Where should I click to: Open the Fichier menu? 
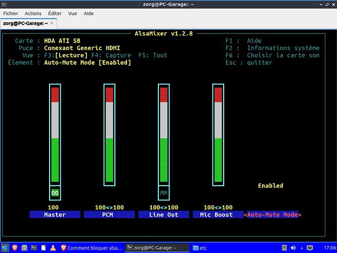[11, 13]
